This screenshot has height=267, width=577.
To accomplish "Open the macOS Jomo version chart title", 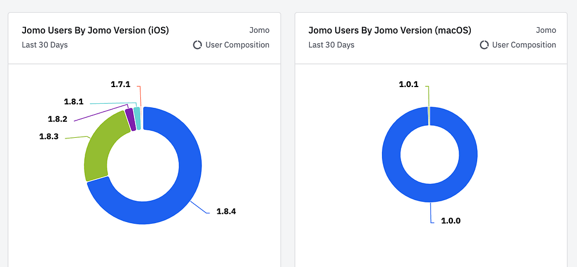I will coord(389,30).
